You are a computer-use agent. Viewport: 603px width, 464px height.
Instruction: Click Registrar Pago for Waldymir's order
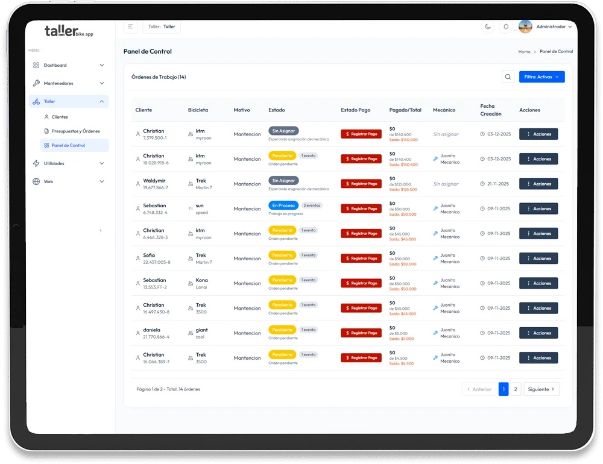tap(361, 184)
